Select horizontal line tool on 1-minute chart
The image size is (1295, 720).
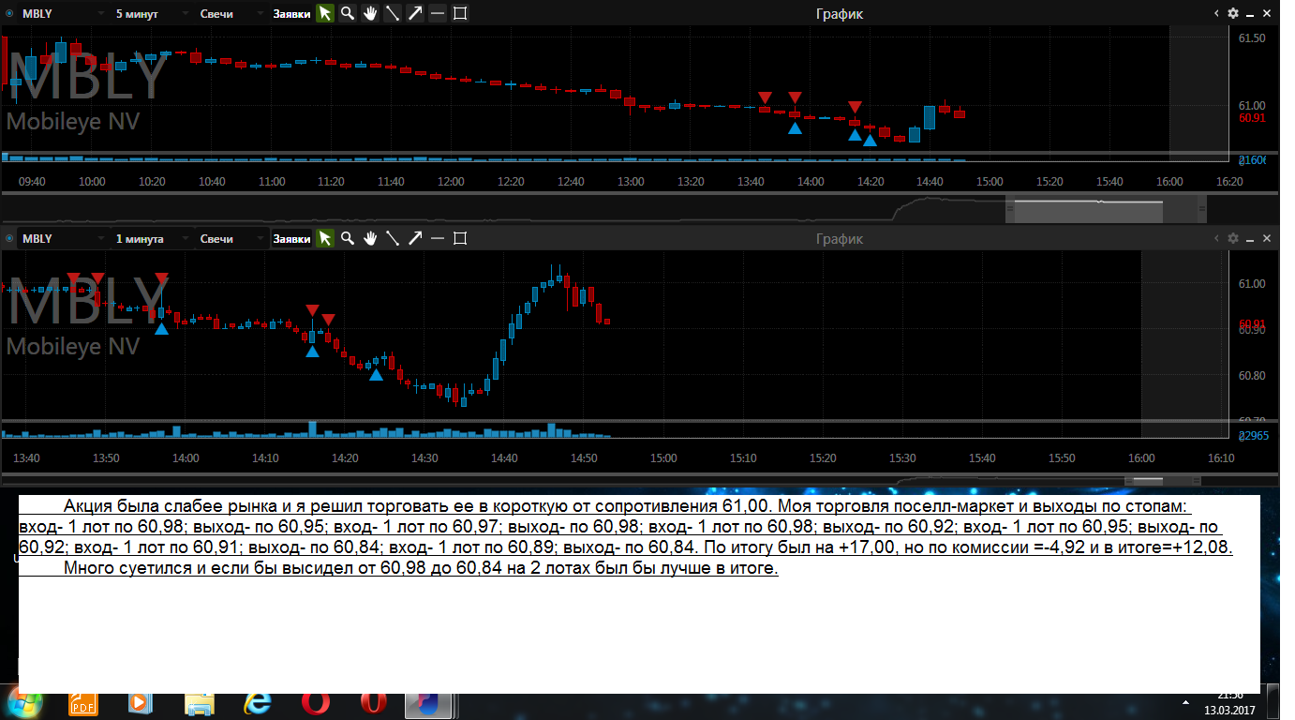pos(438,238)
